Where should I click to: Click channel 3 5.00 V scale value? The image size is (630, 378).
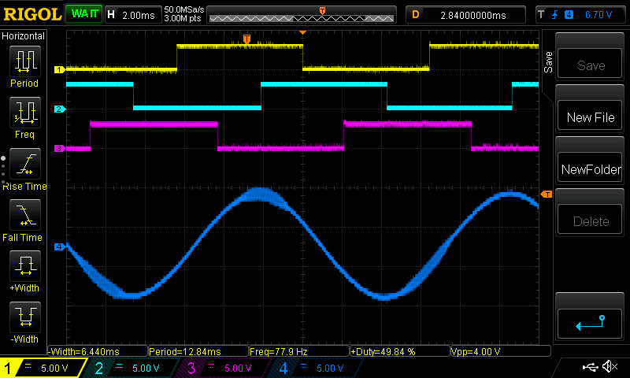tap(238, 369)
